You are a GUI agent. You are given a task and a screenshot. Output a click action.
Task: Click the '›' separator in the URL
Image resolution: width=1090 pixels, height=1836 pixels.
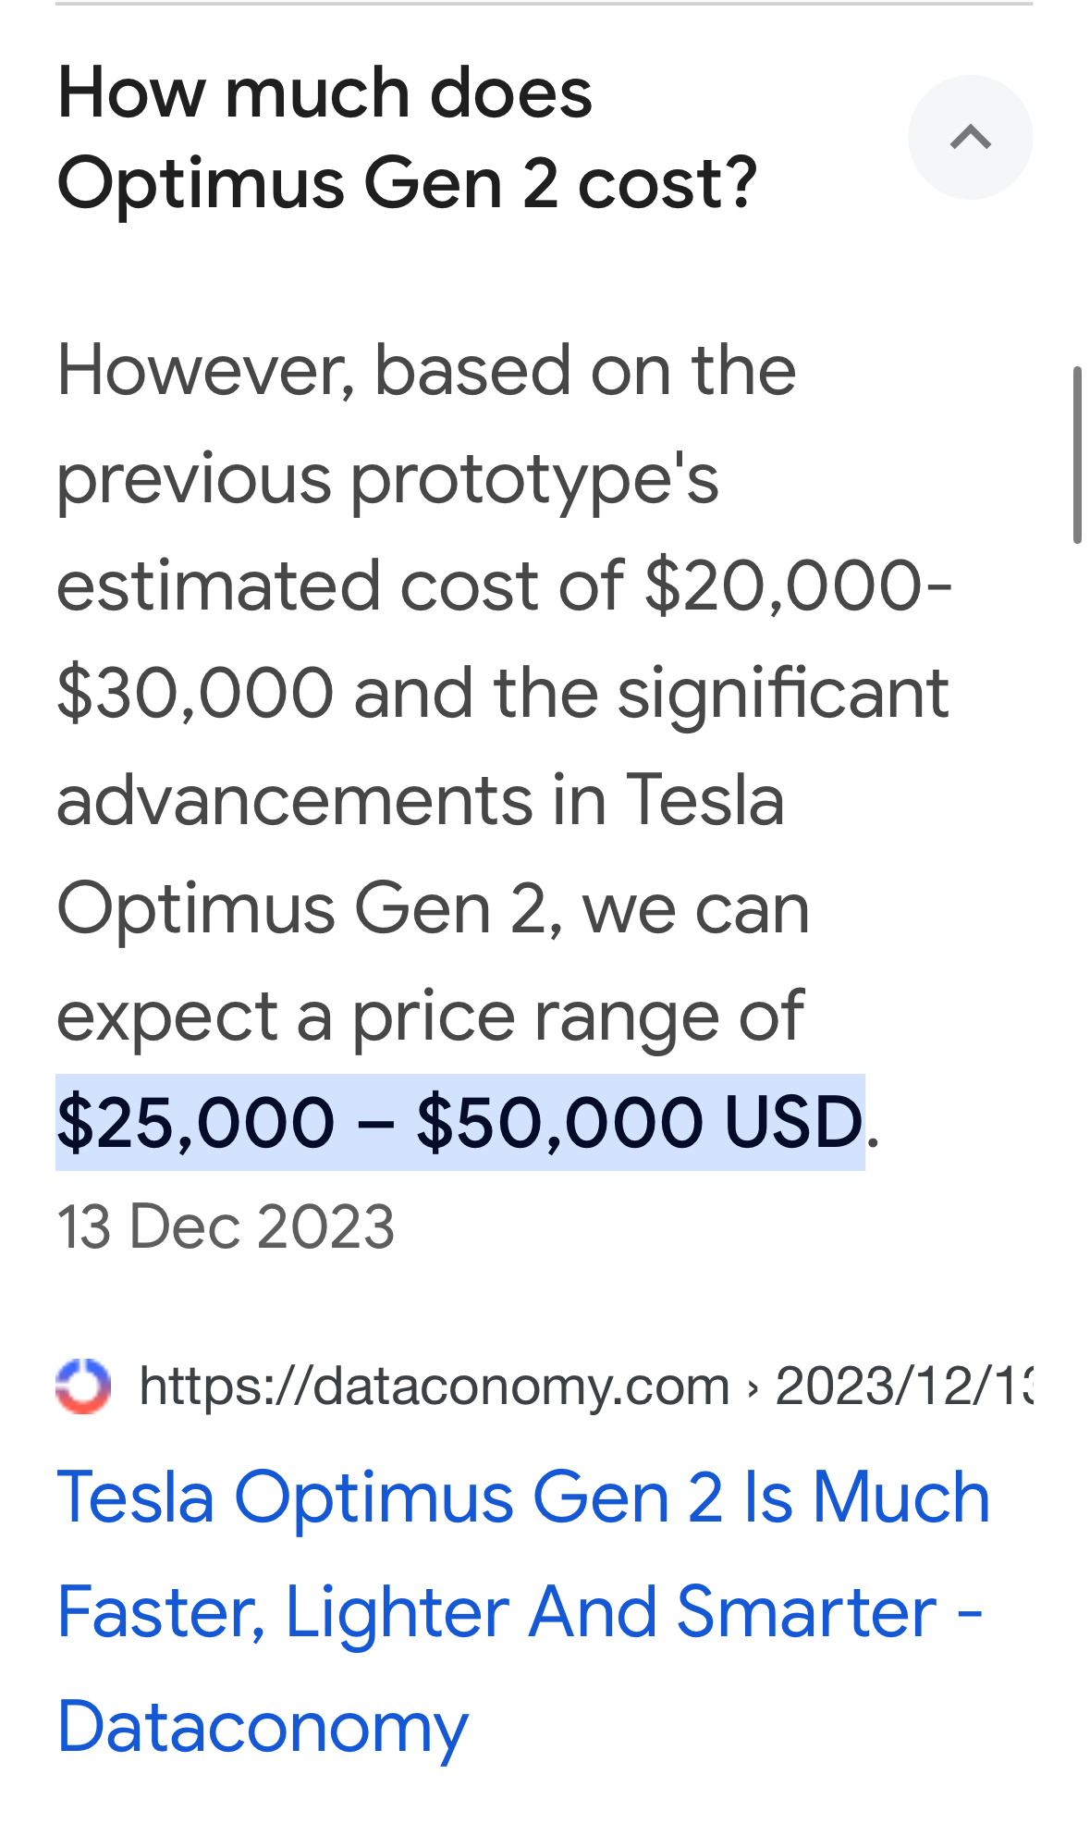tap(753, 1387)
